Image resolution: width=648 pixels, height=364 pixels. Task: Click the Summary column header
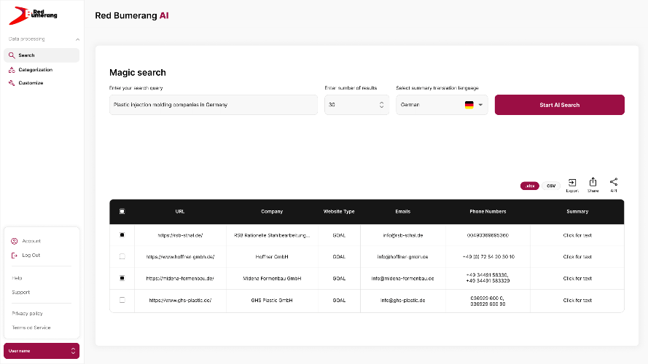(577, 212)
